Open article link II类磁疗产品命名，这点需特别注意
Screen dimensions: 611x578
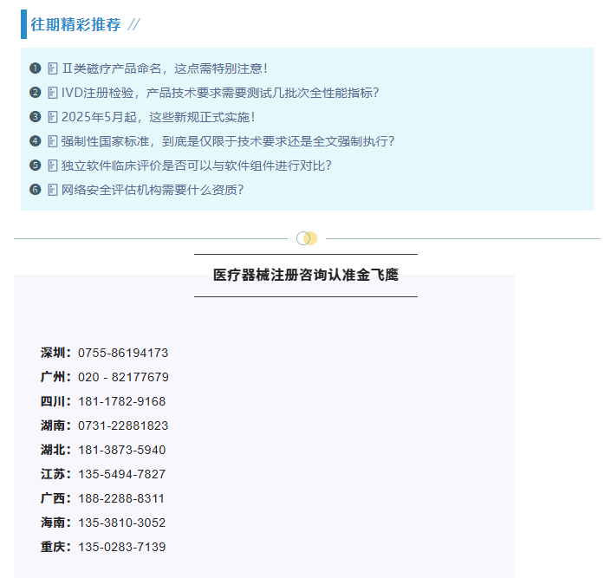pyautogui.click(x=165, y=68)
